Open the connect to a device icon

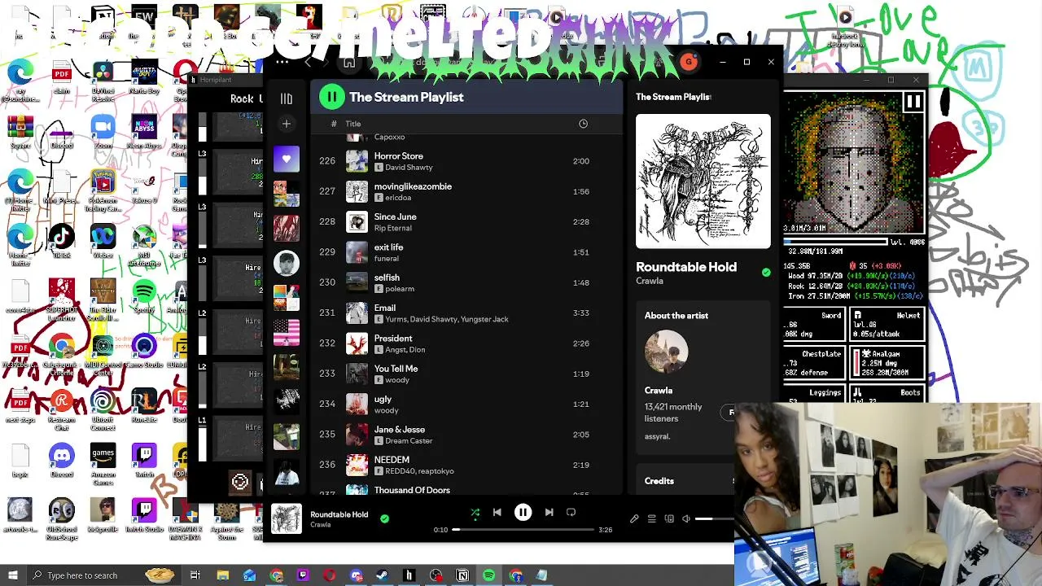[x=669, y=518]
